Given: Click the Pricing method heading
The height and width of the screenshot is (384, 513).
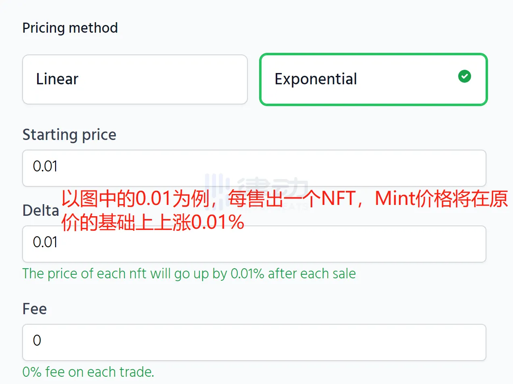Looking at the screenshot, I should [x=70, y=27].
